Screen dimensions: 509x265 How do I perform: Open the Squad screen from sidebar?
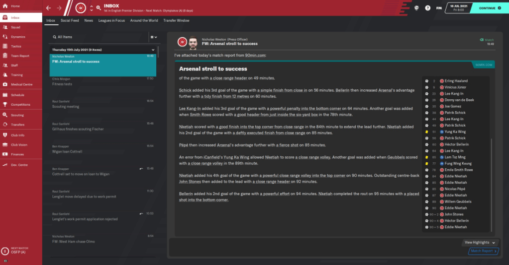click(x=15, y=27)
